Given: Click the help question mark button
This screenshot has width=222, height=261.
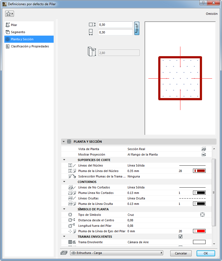Looking at the screenshot, I should (203, 3).
